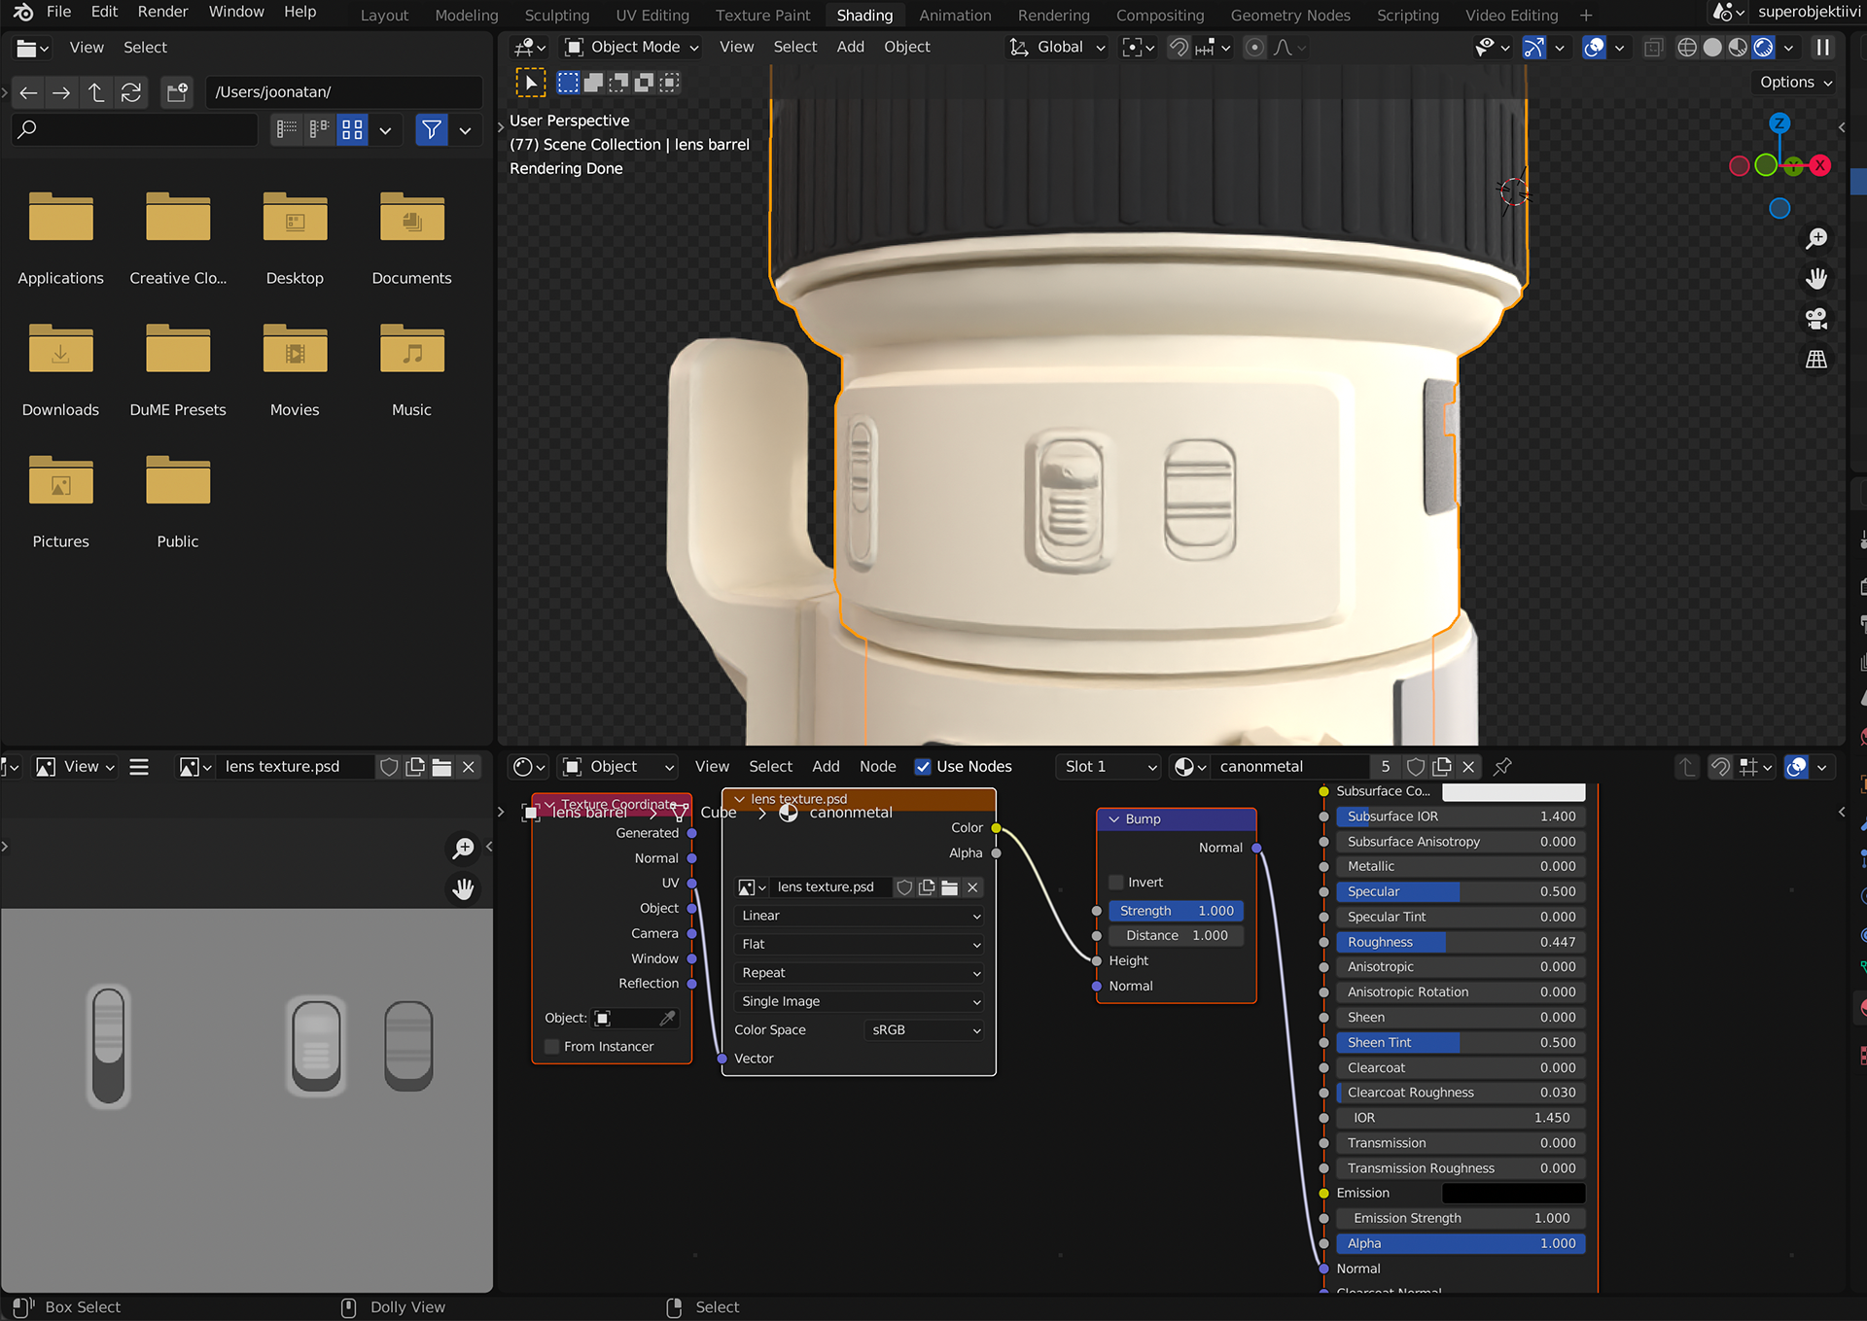
Task: Open the Pictures folder
Action: [x=60, y=503]
